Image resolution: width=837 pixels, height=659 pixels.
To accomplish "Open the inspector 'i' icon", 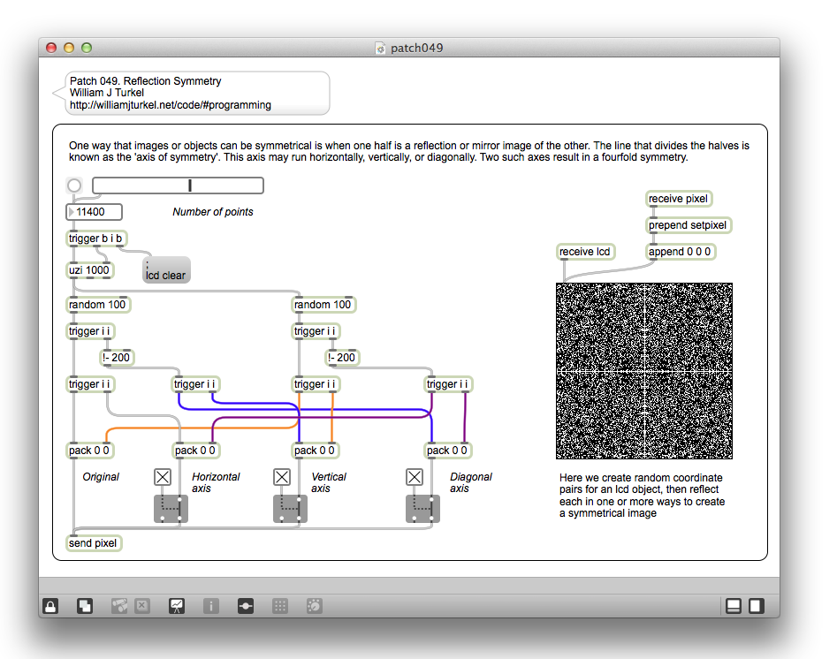I will [x=211, y=606].
